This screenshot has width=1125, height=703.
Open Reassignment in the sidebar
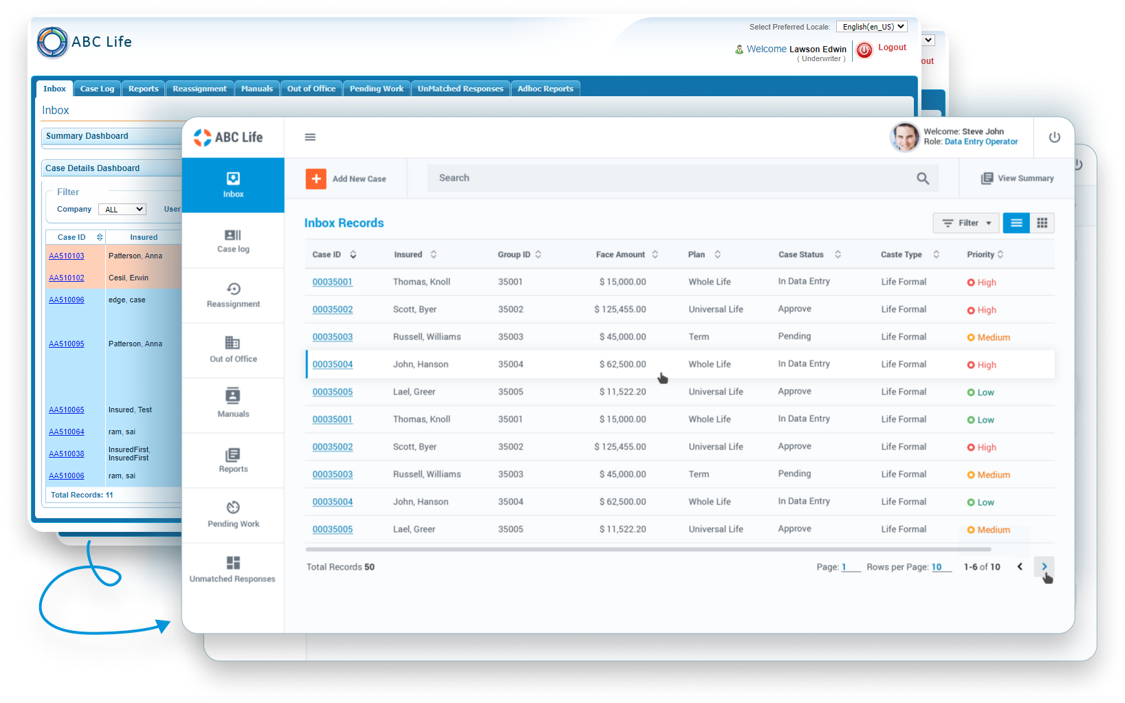(x=233, y=295)
